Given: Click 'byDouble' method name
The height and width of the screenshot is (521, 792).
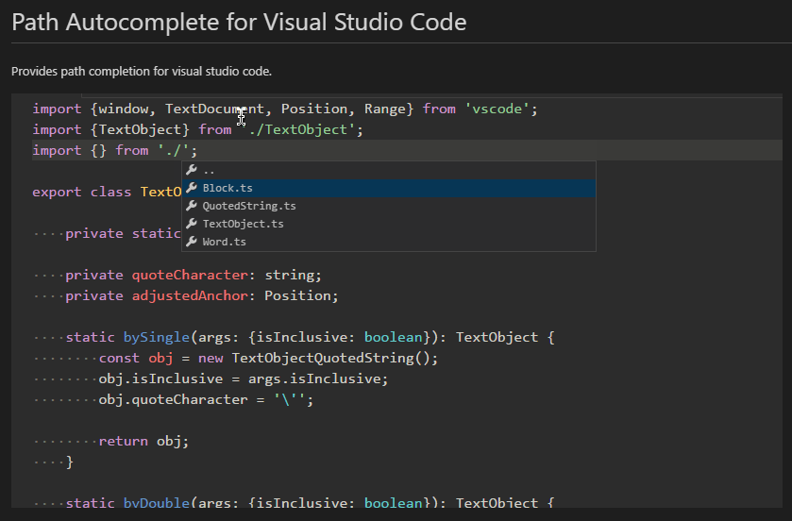Looking at the screenshot, I should pyautogui.click(x=157, y=503).
